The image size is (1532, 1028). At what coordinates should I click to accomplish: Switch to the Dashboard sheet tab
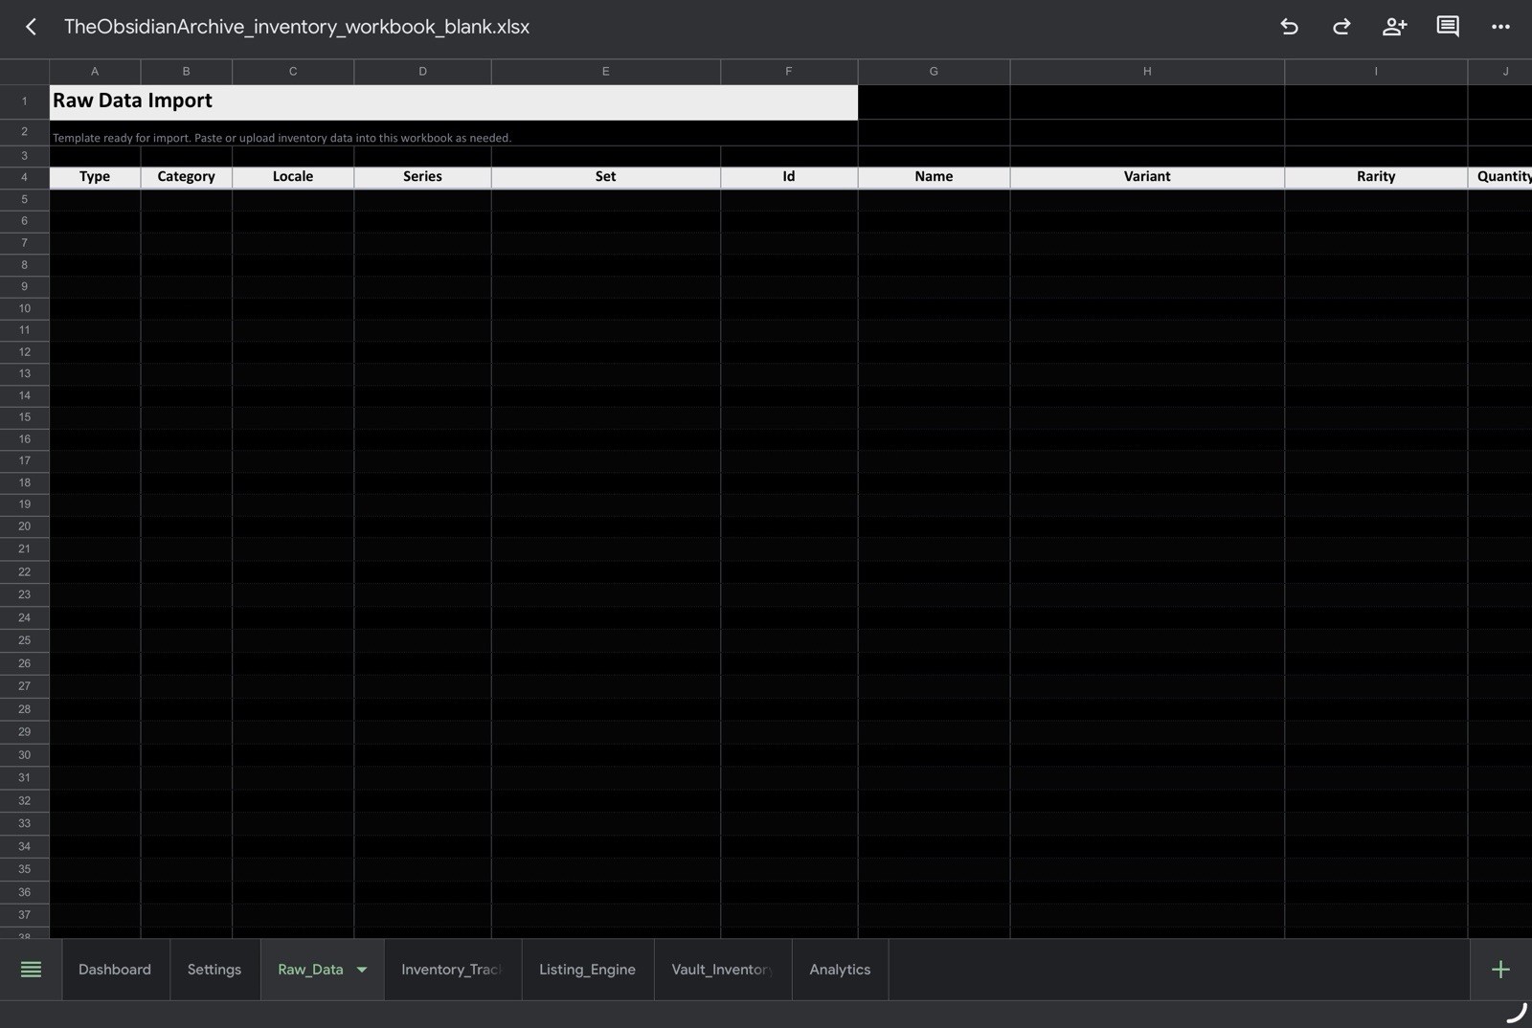(x=115, y=970)
